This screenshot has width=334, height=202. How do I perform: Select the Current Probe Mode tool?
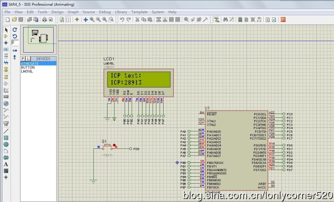(6, 117)
